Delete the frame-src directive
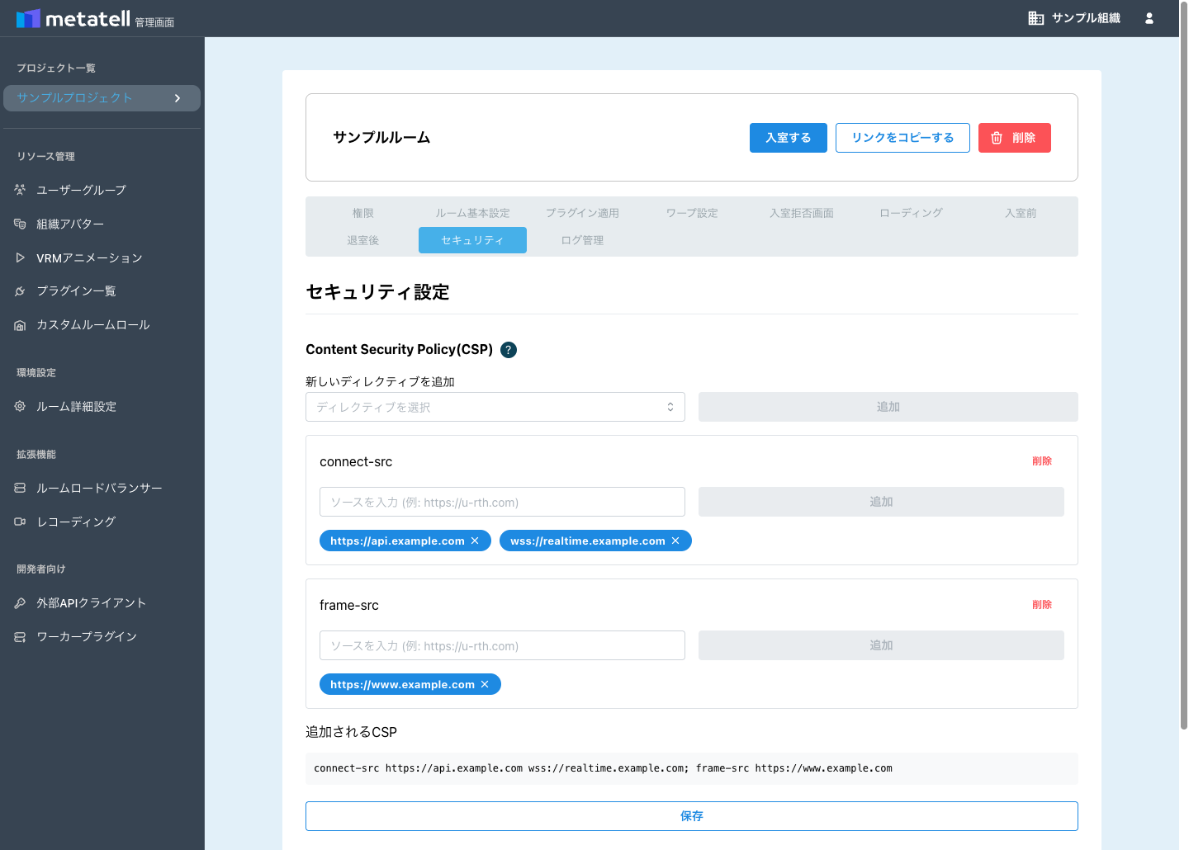This screenshot has width=1189, height=850. [x=1042, y=605]
